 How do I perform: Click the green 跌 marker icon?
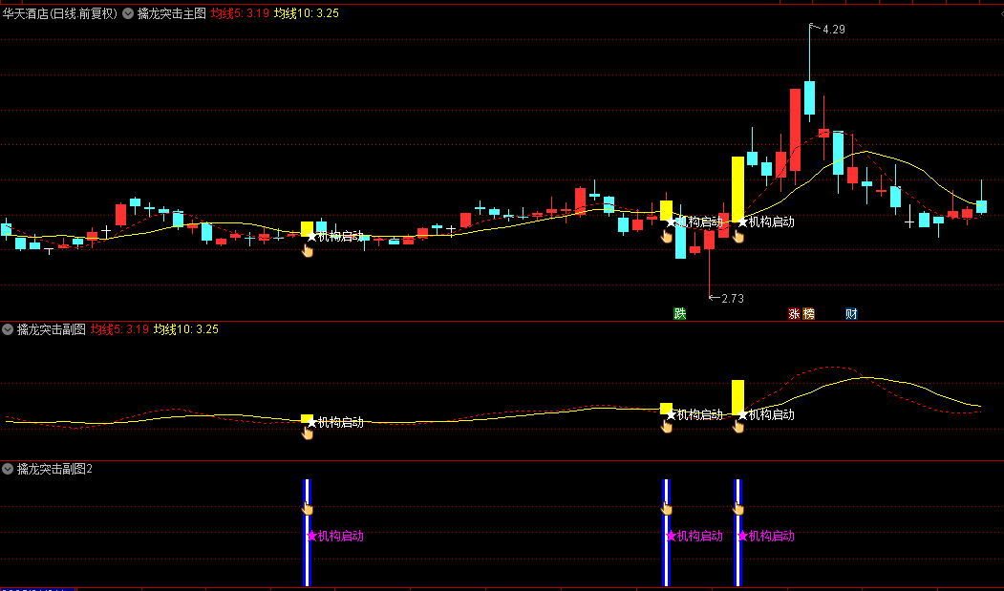click(680, 313)
